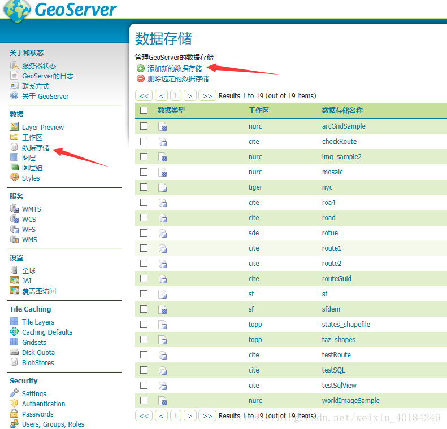Click the WCS service icon

[x=14, y=219]
